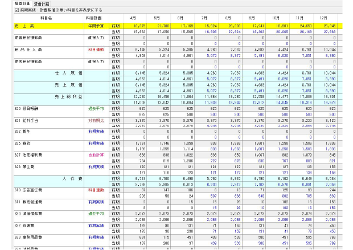The height and width of the screenshot is (250, 353).
Task: Click 過去平均 setting for 630 減価償却費
Action: (x=95, y=213)
